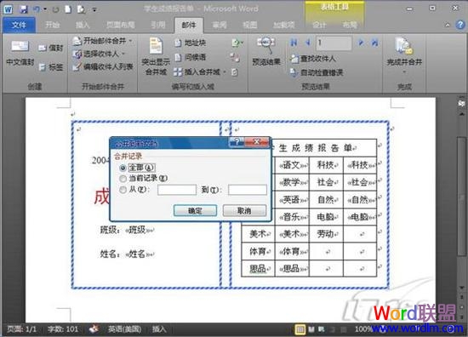Screen dimensions: 468x337
Task: Click the 信封 (Envelopes) button
Action: 51,48
